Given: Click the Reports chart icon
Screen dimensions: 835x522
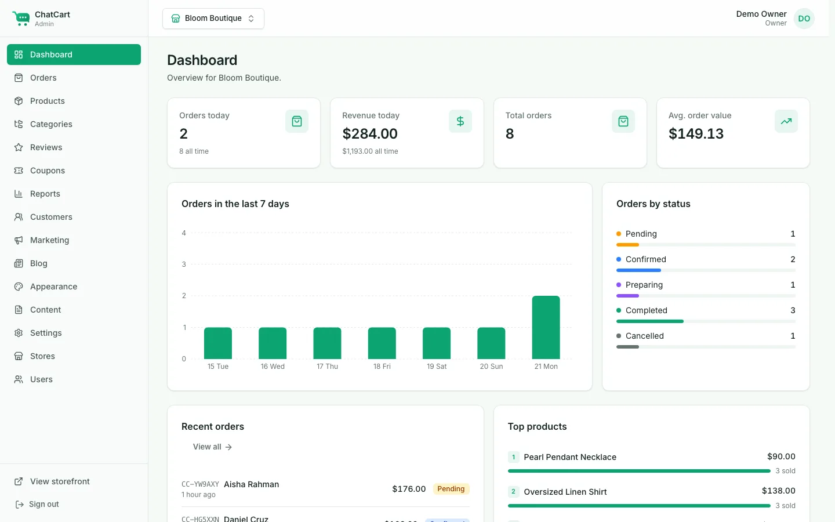Looking at the screenshot, I should (x=19, y=194).
